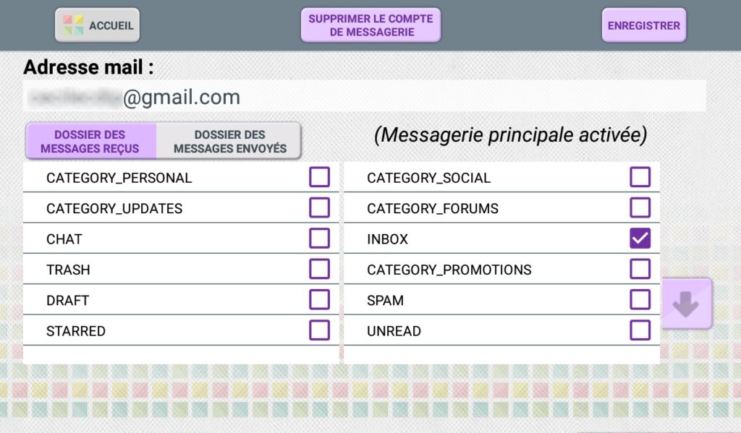Click the colorful home icon on the Accueil button

(x=73, y=25)
